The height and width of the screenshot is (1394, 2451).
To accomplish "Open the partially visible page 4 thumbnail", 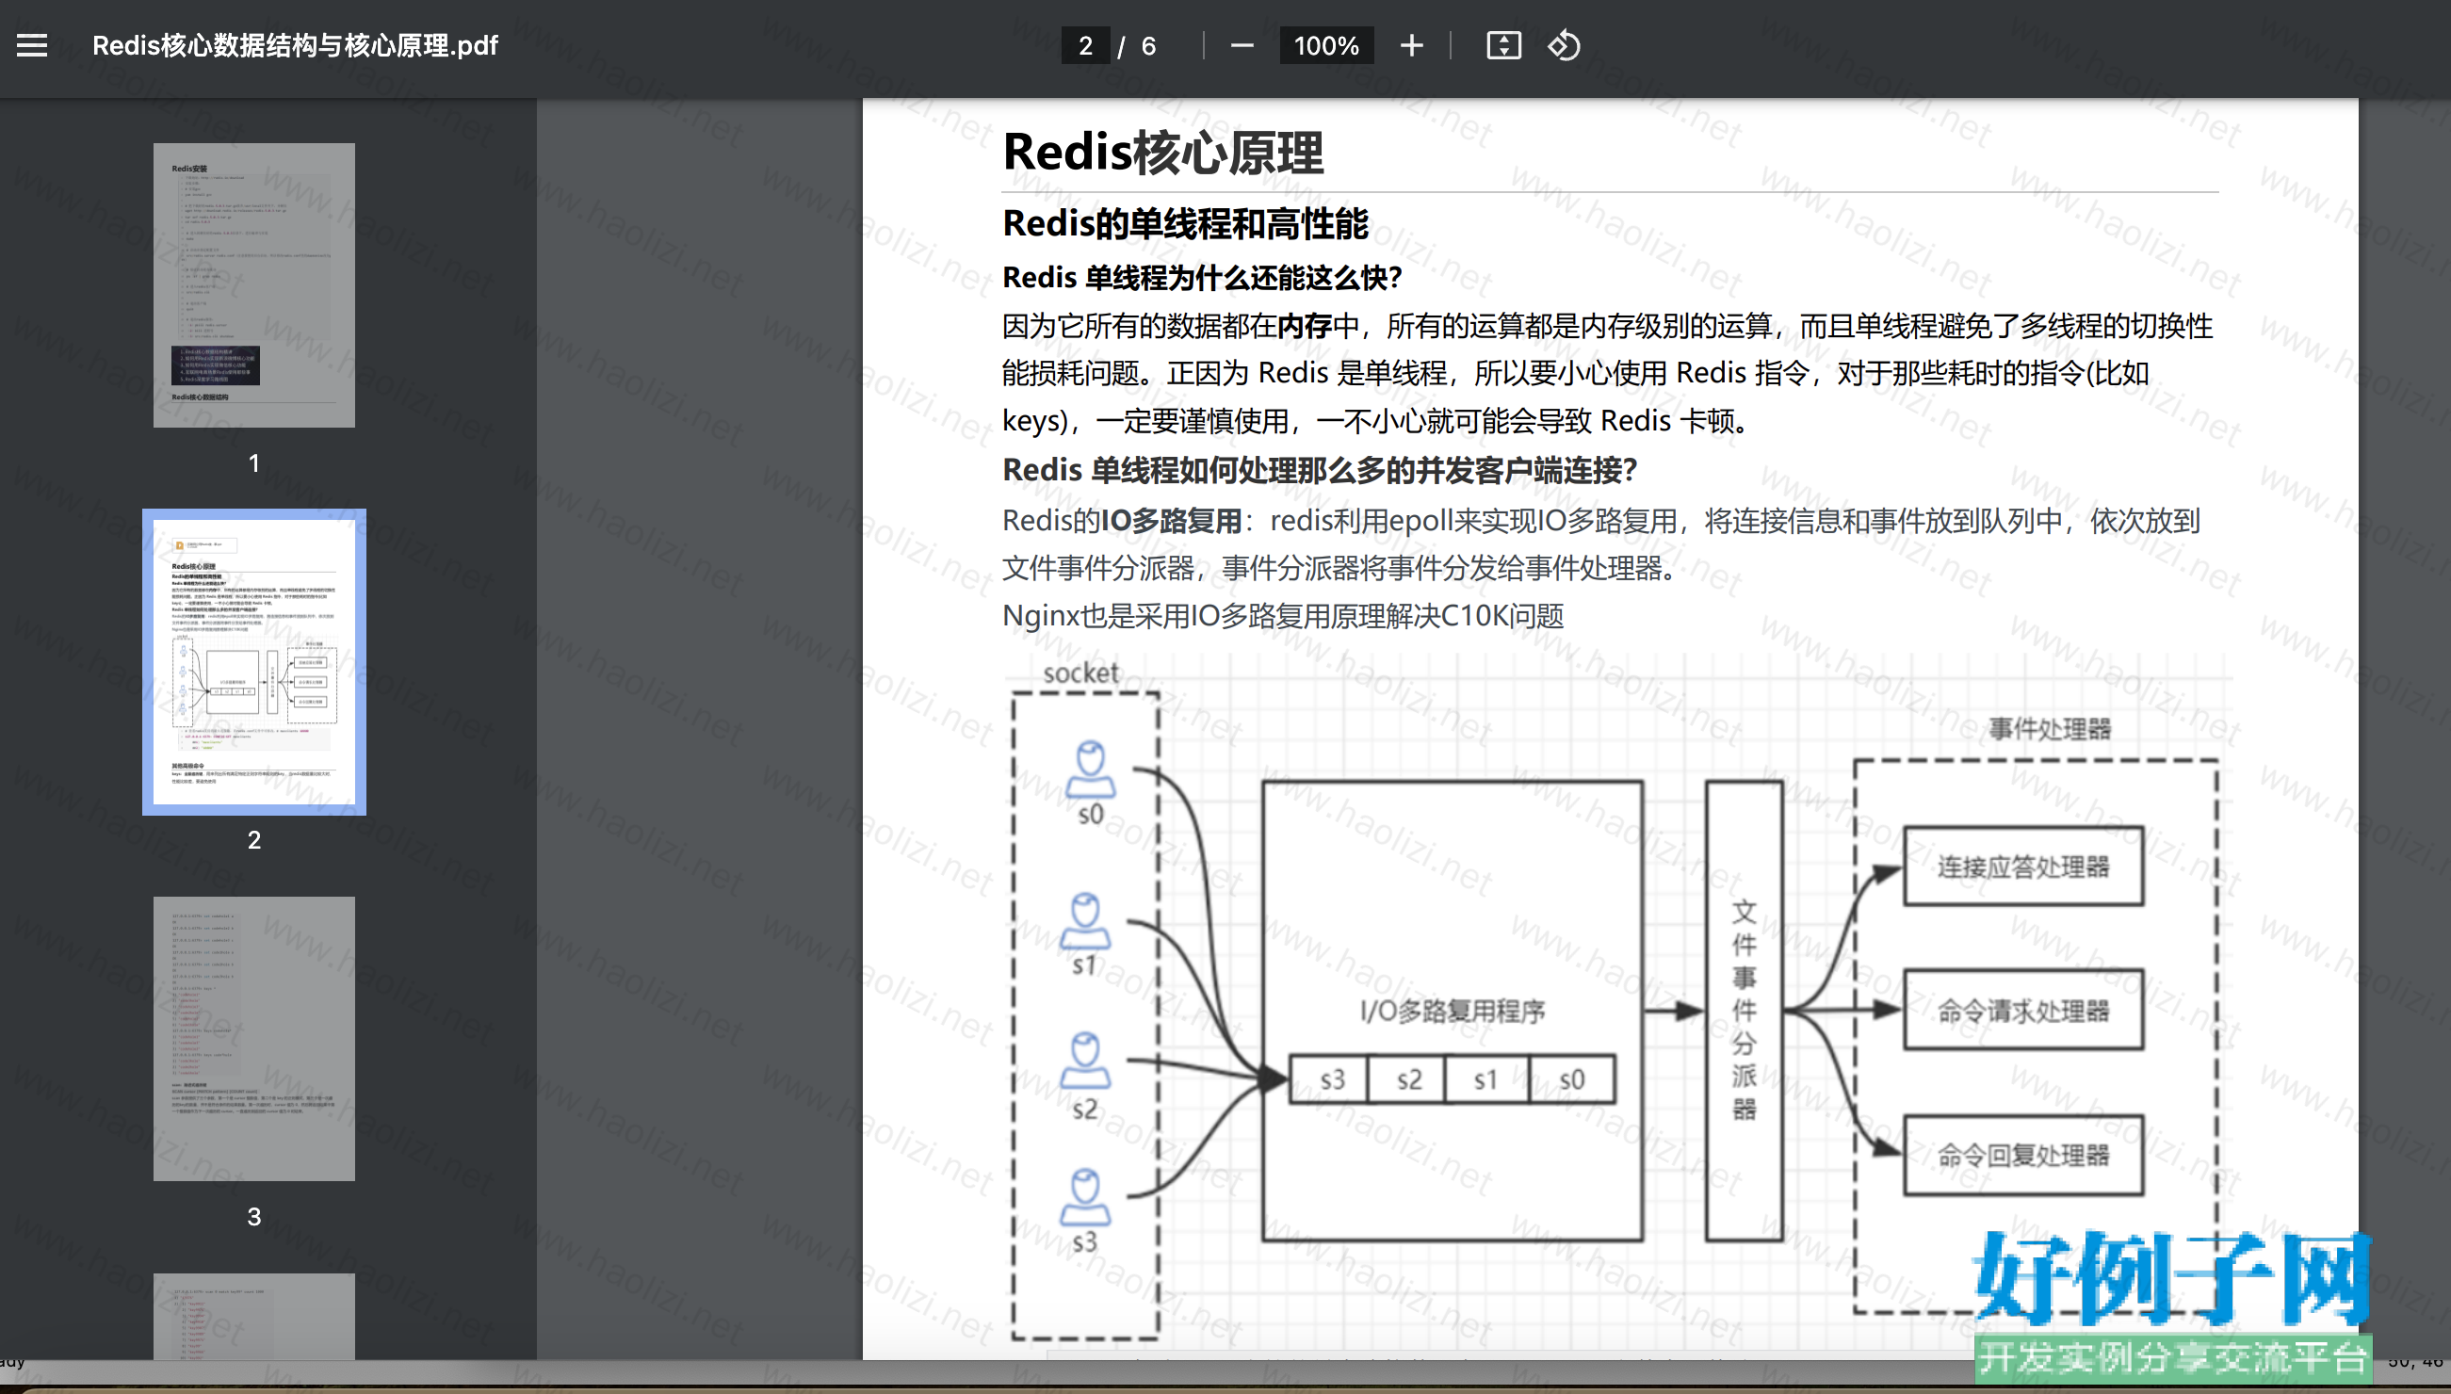I will point(253,1316).
